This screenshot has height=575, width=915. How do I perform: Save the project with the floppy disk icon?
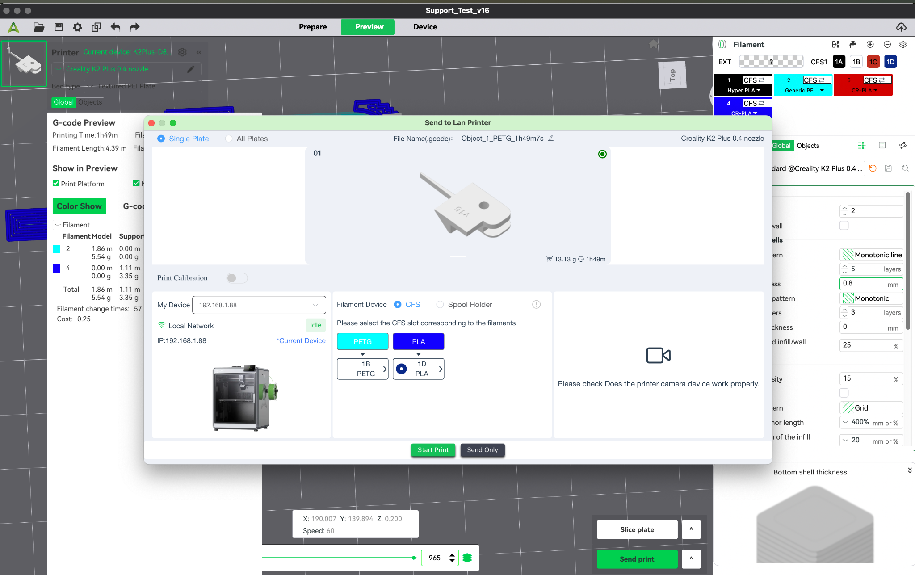click(x=59, y=27)
